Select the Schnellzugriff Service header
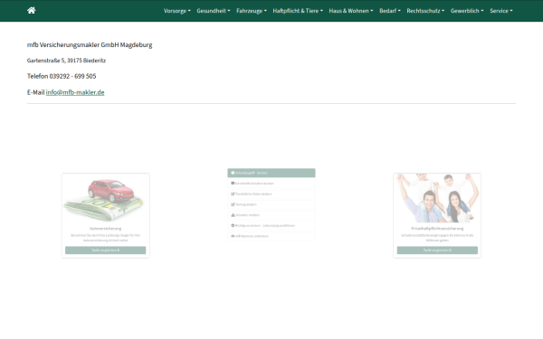Screen dimensions: 543x339 click(x=271, y=173)
